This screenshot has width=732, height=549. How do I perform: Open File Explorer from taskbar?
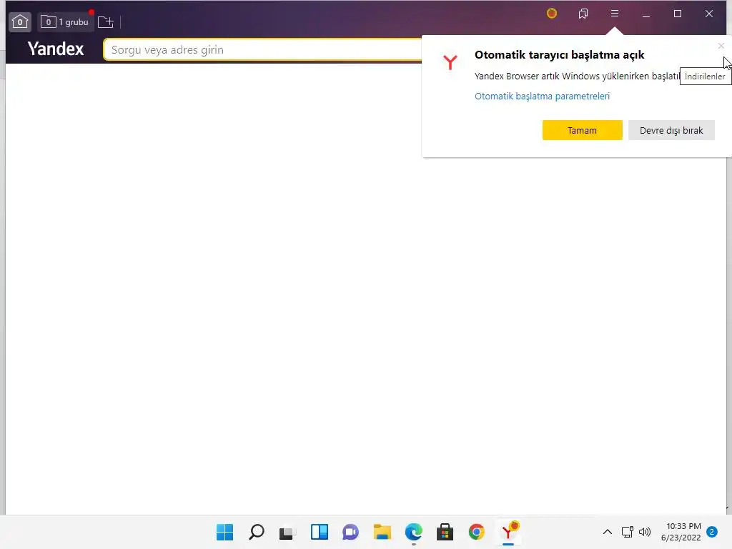coord(382,532)
